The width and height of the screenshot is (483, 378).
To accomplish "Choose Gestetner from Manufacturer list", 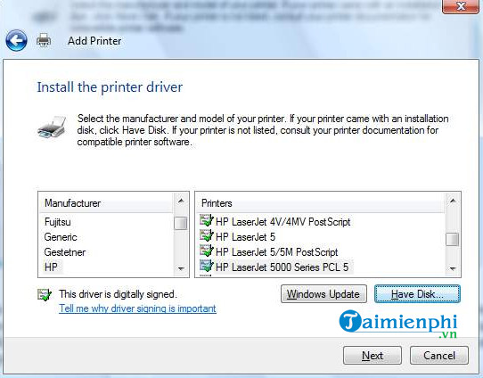I will coord(65,252).
